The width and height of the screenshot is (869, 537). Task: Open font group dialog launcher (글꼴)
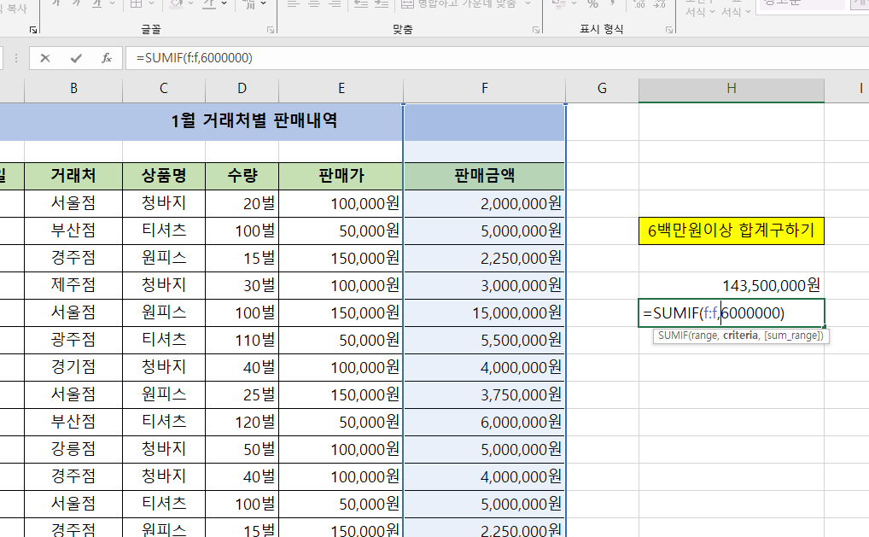pyautogui.click(x=271, y=30)
